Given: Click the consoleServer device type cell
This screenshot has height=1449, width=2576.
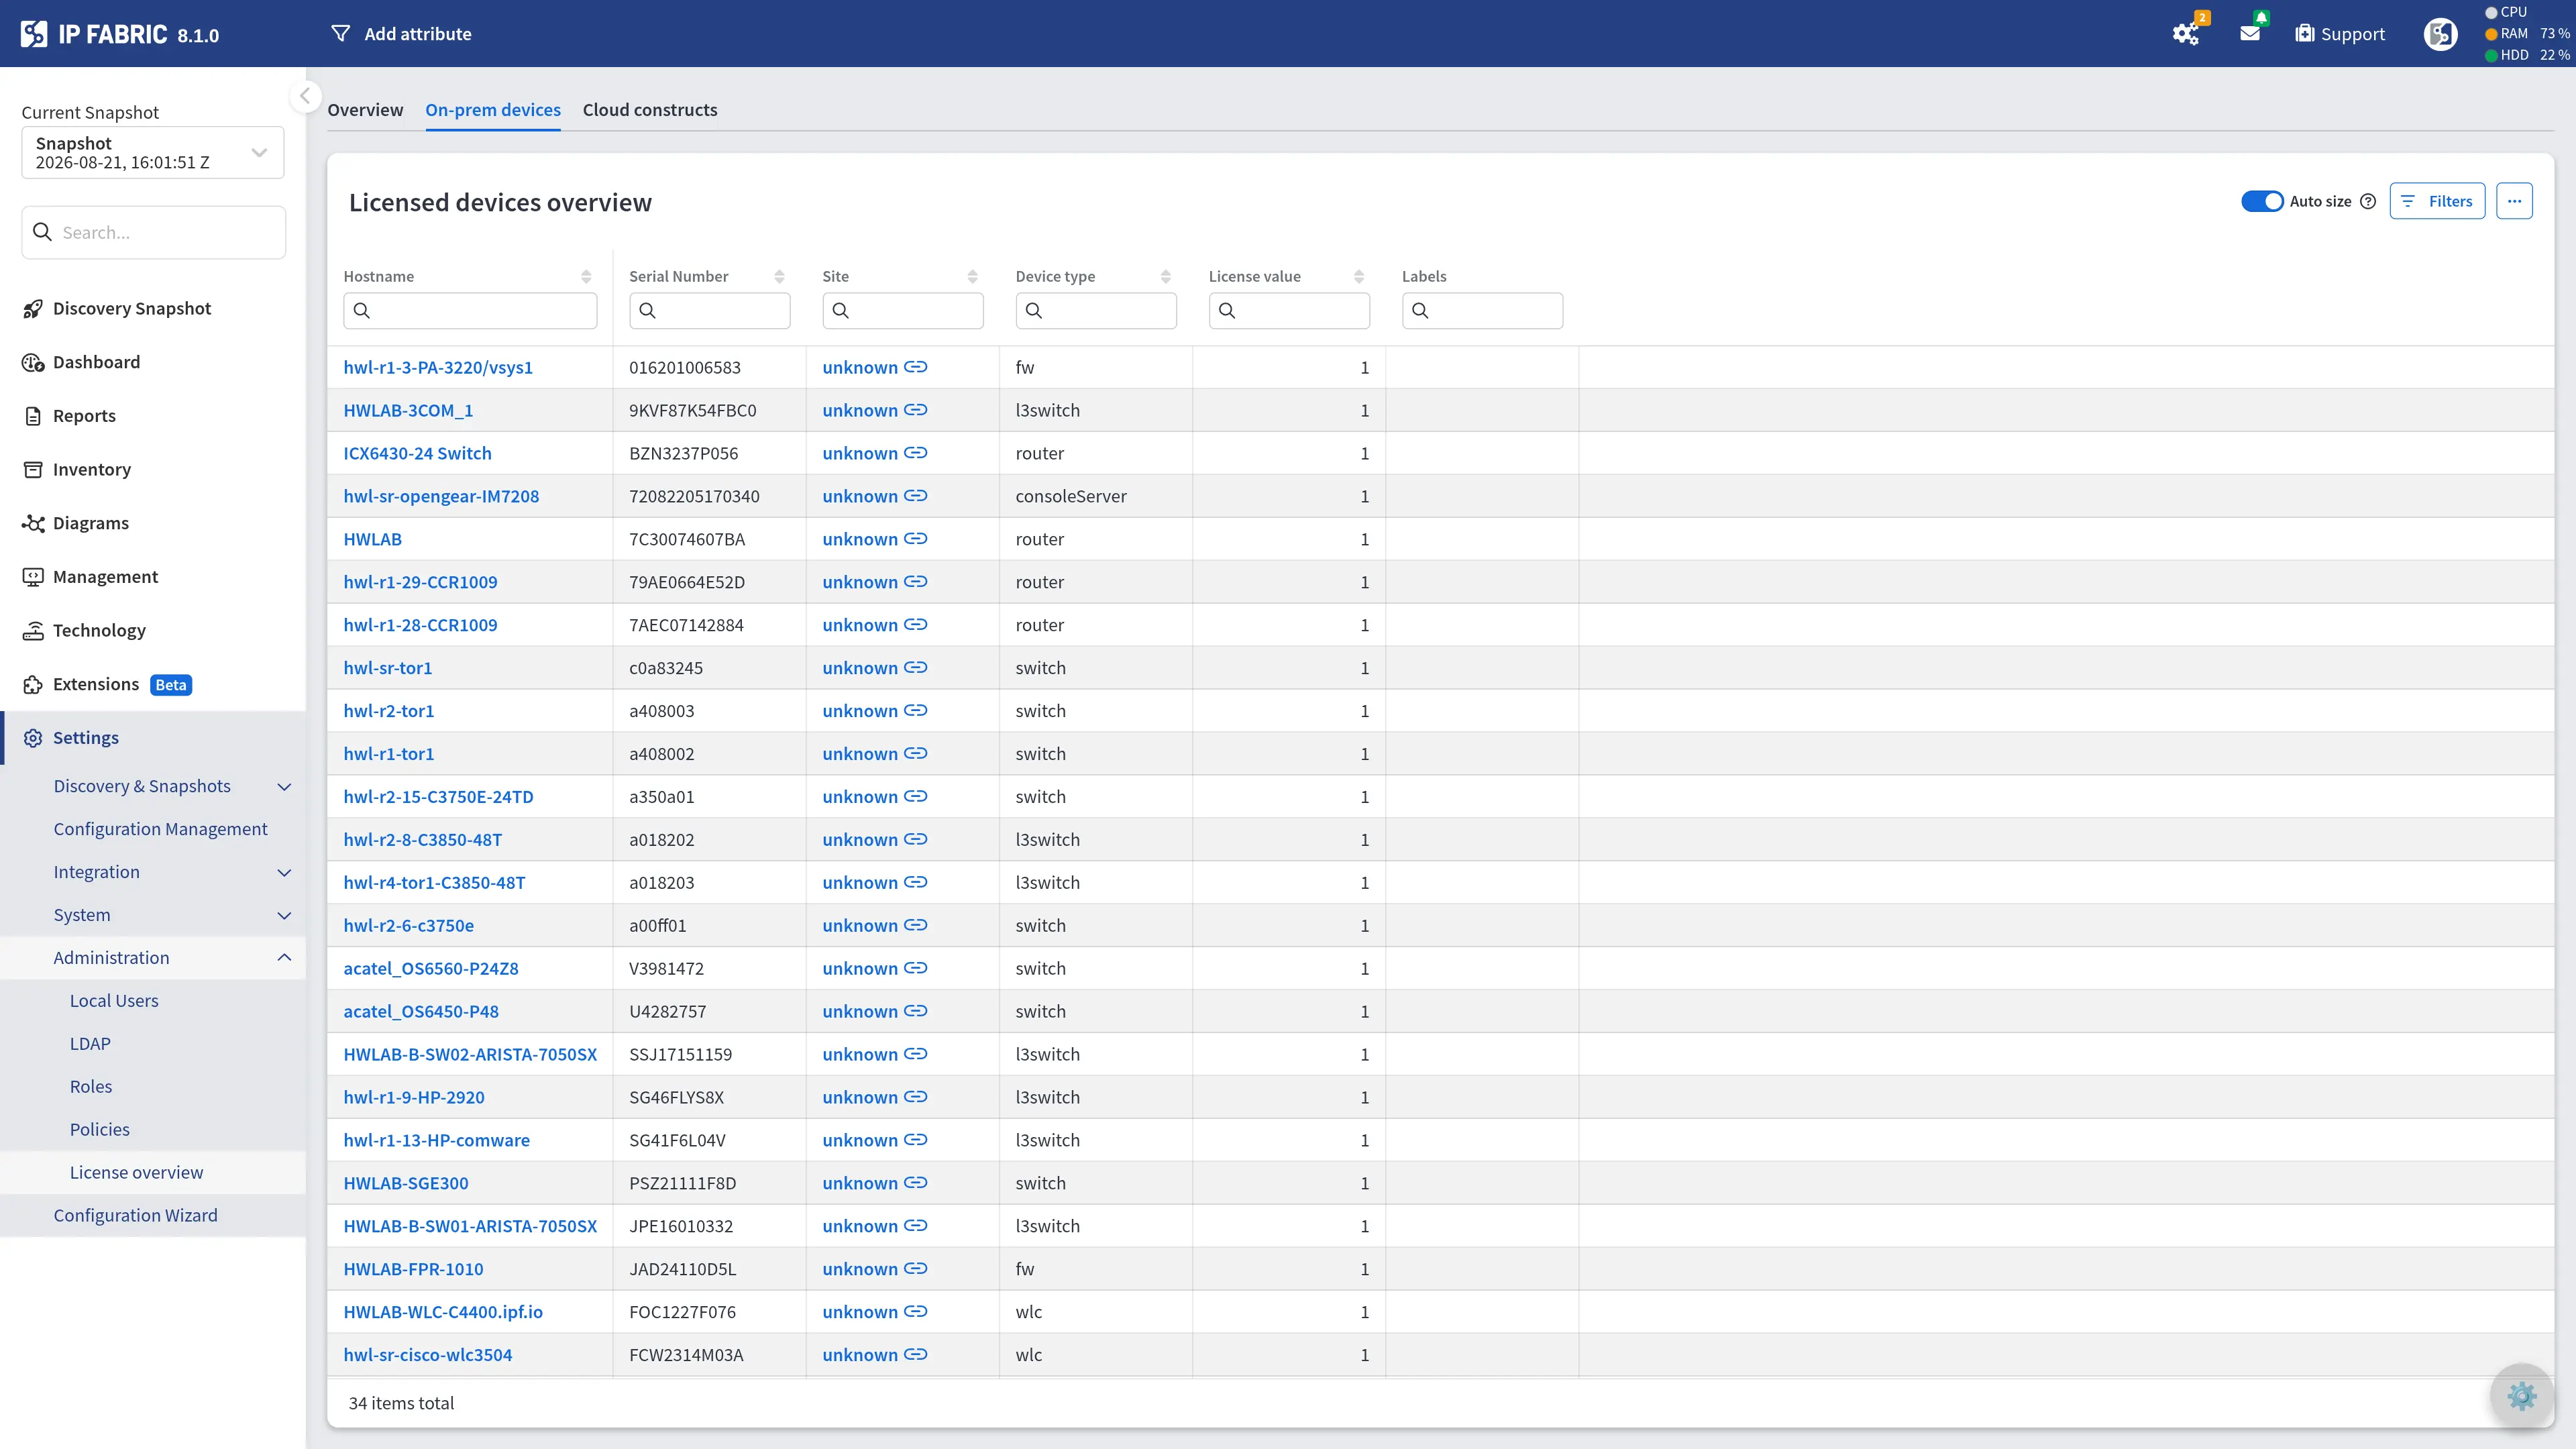Looking at the screenshot, I should [x=1071, y=496].
